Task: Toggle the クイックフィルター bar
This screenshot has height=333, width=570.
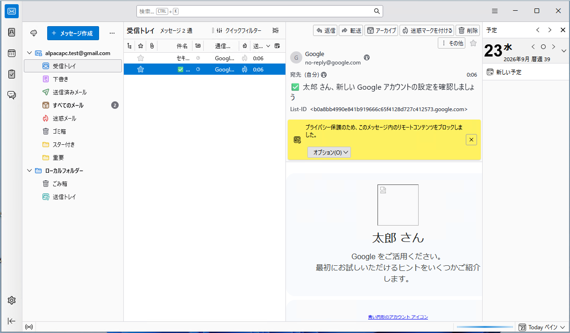Action: coord(236,30)
